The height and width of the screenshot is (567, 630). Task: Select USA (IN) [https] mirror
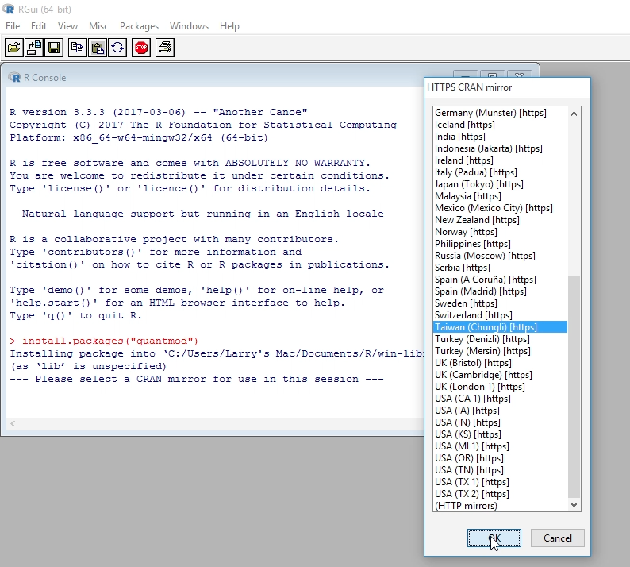(500, 422)
